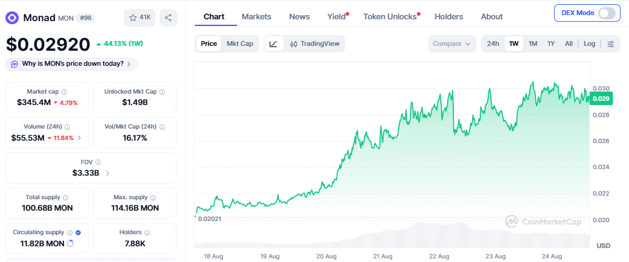The height and width of the screenshot is (262, 629).
Task: Open FDV info icon
Action: [x=98, y=162]
